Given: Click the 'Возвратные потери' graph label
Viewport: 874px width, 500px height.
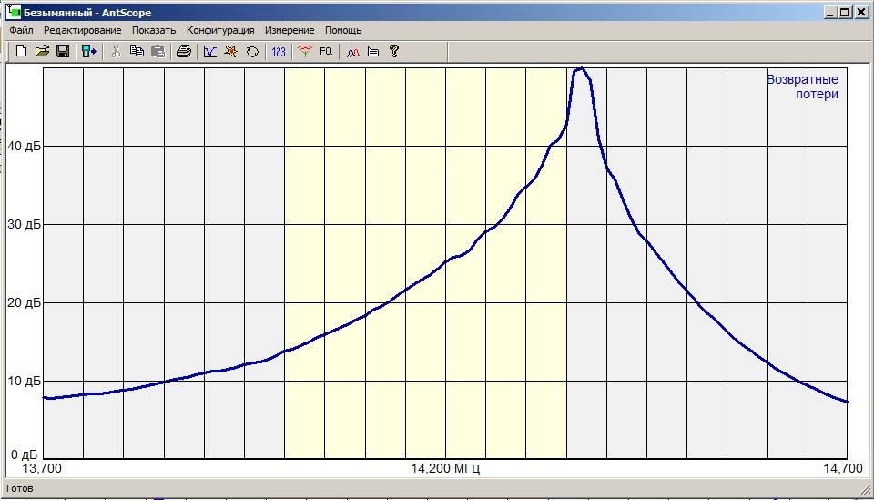Looking at the screenshot, I should [x=803, y=87].
